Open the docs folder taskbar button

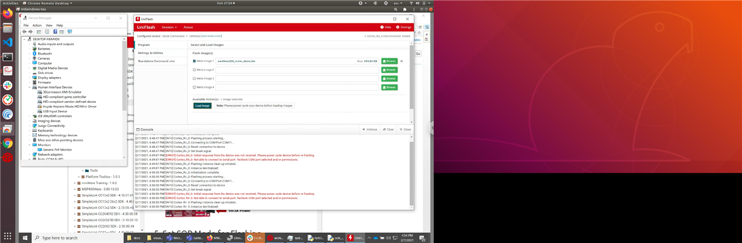pos(134,238)
